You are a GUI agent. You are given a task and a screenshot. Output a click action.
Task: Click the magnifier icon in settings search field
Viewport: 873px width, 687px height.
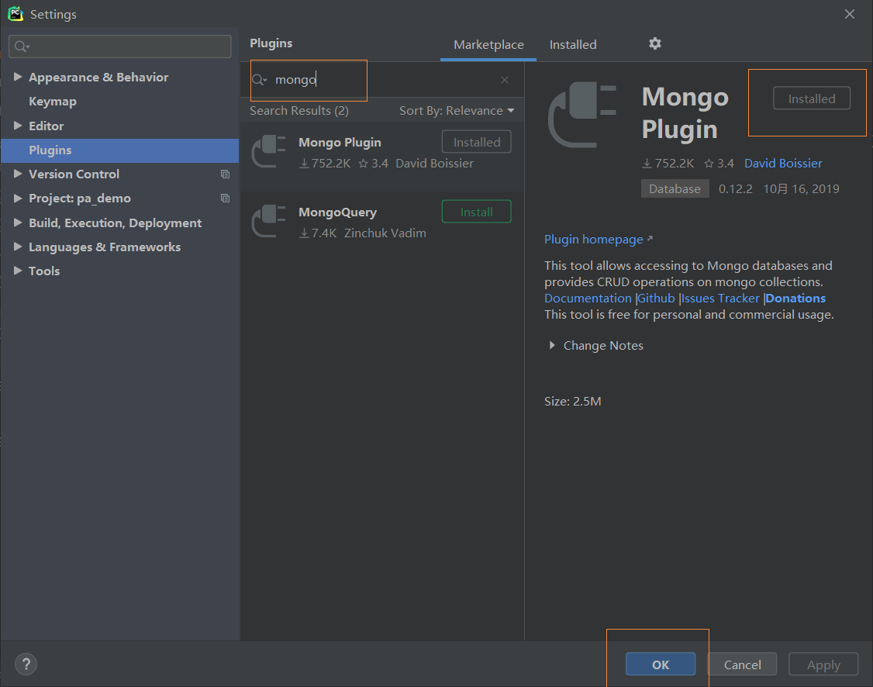(x=19, y=46)
